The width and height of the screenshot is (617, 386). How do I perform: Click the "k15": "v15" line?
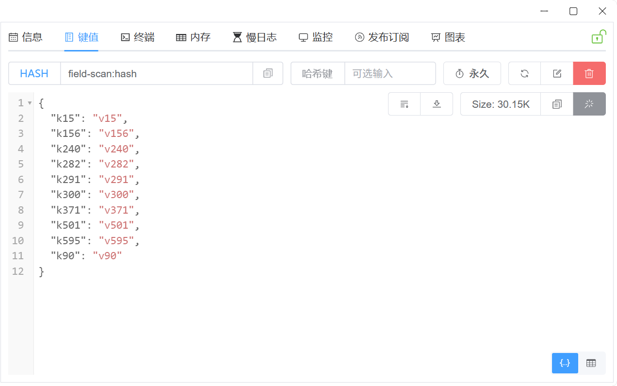pyautogui.click(x=89, y=118)
